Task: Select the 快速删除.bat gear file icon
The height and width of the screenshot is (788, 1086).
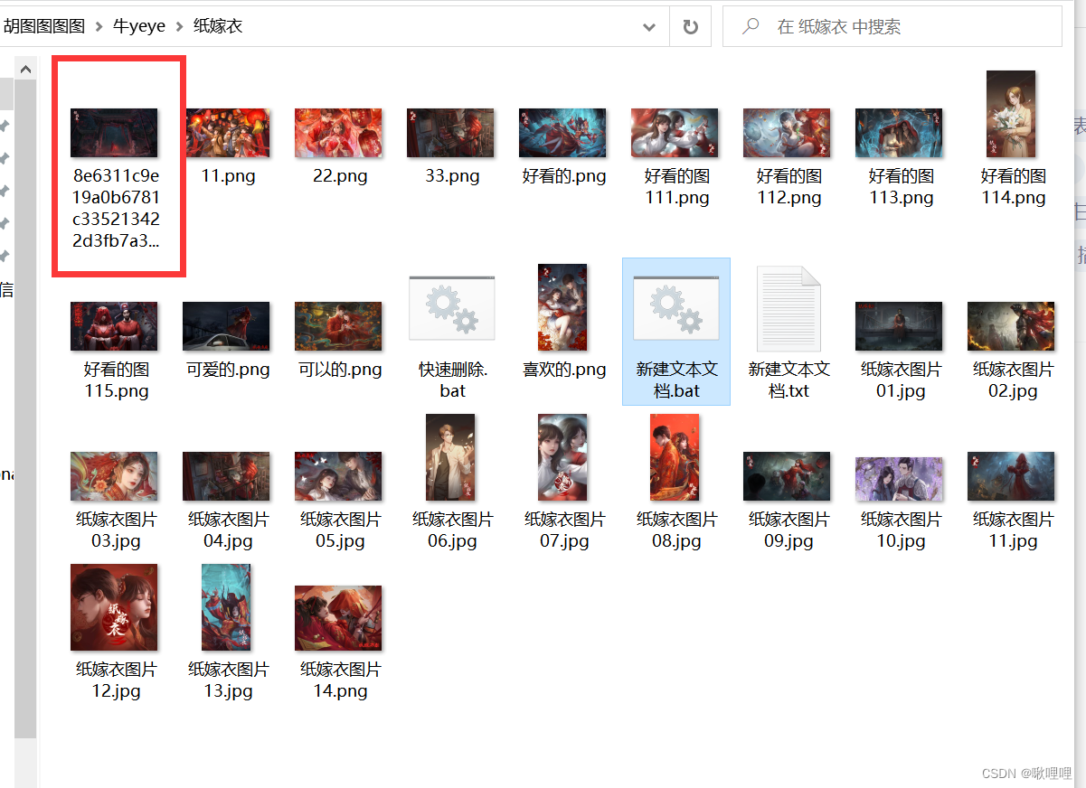Action: (x=452, y=308)
